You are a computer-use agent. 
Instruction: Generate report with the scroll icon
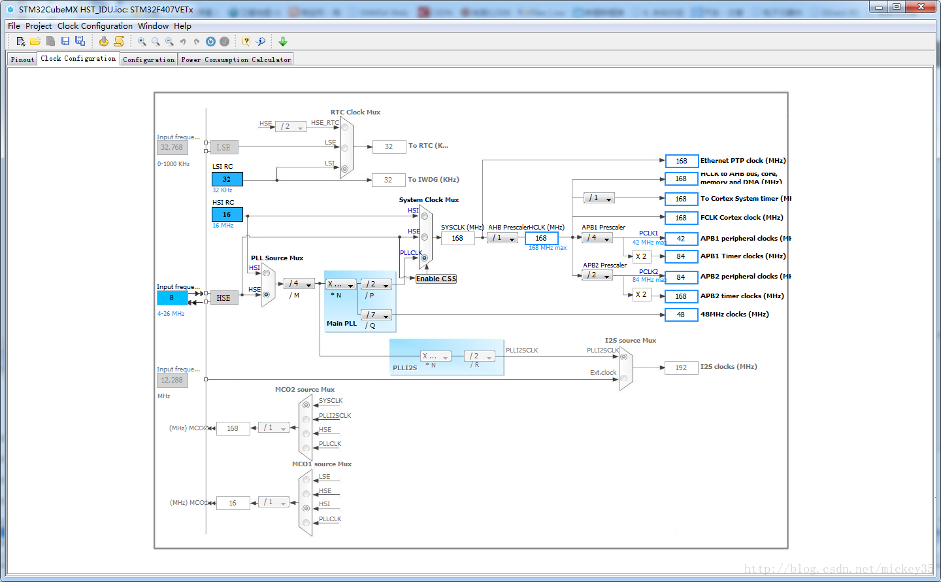[119, 41]
